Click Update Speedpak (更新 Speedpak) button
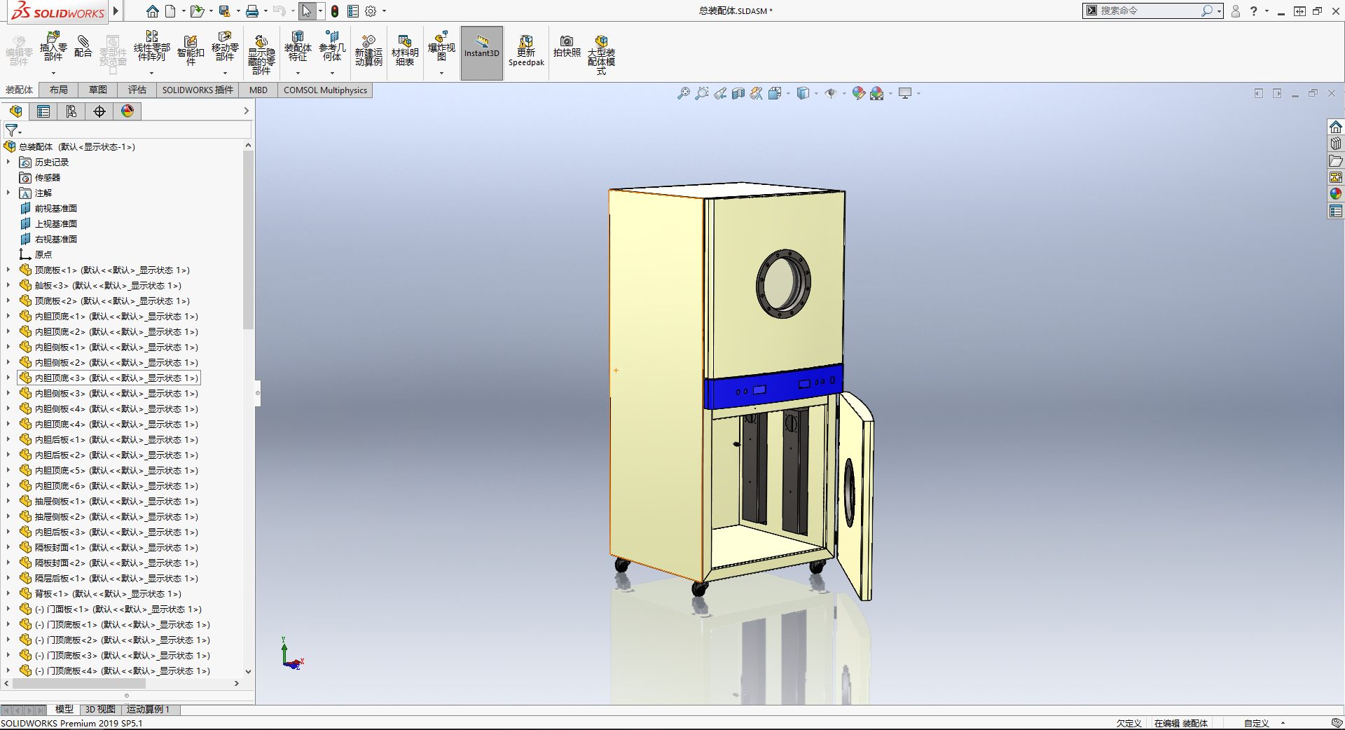This screenshot has width=1345, height=730. coord(526,50)
